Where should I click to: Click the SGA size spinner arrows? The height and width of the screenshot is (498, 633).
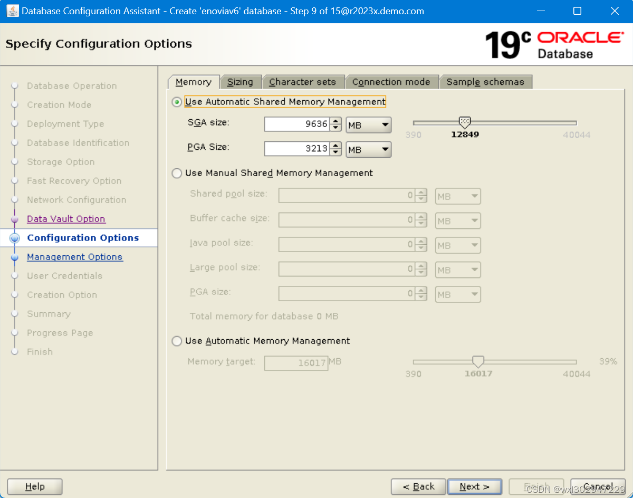click(x=336, y=125)
